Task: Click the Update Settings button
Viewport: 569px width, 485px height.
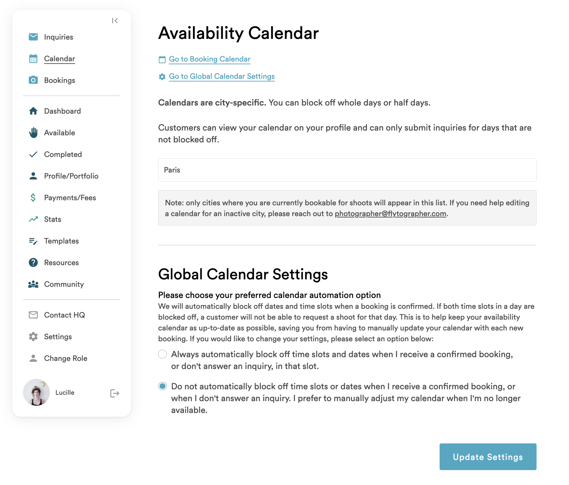Action: (488, 457)
